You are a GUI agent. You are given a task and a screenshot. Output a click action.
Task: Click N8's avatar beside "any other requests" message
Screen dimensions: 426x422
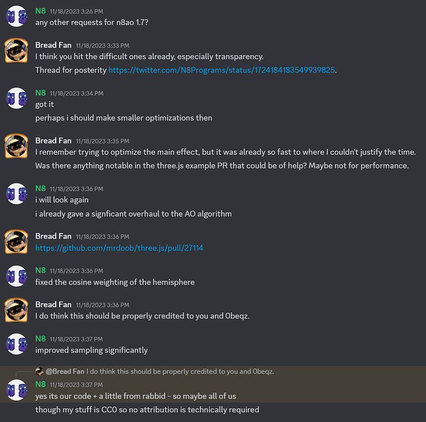click(x=16, y=16)
